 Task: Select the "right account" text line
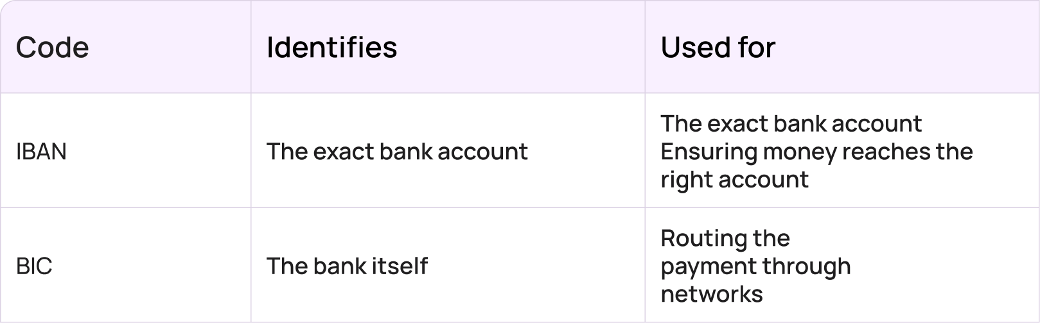pyautogui.click(x=734, y=179)
